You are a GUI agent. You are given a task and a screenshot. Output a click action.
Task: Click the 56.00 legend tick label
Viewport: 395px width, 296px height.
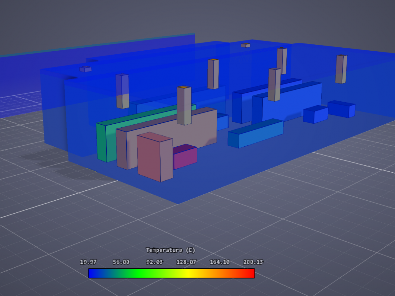click(121, 262)
